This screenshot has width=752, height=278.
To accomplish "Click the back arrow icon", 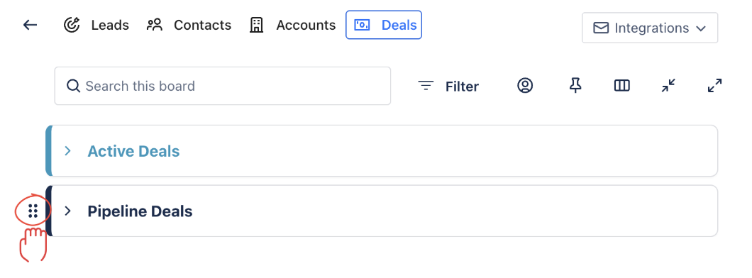I will click(x=31, y=25).
